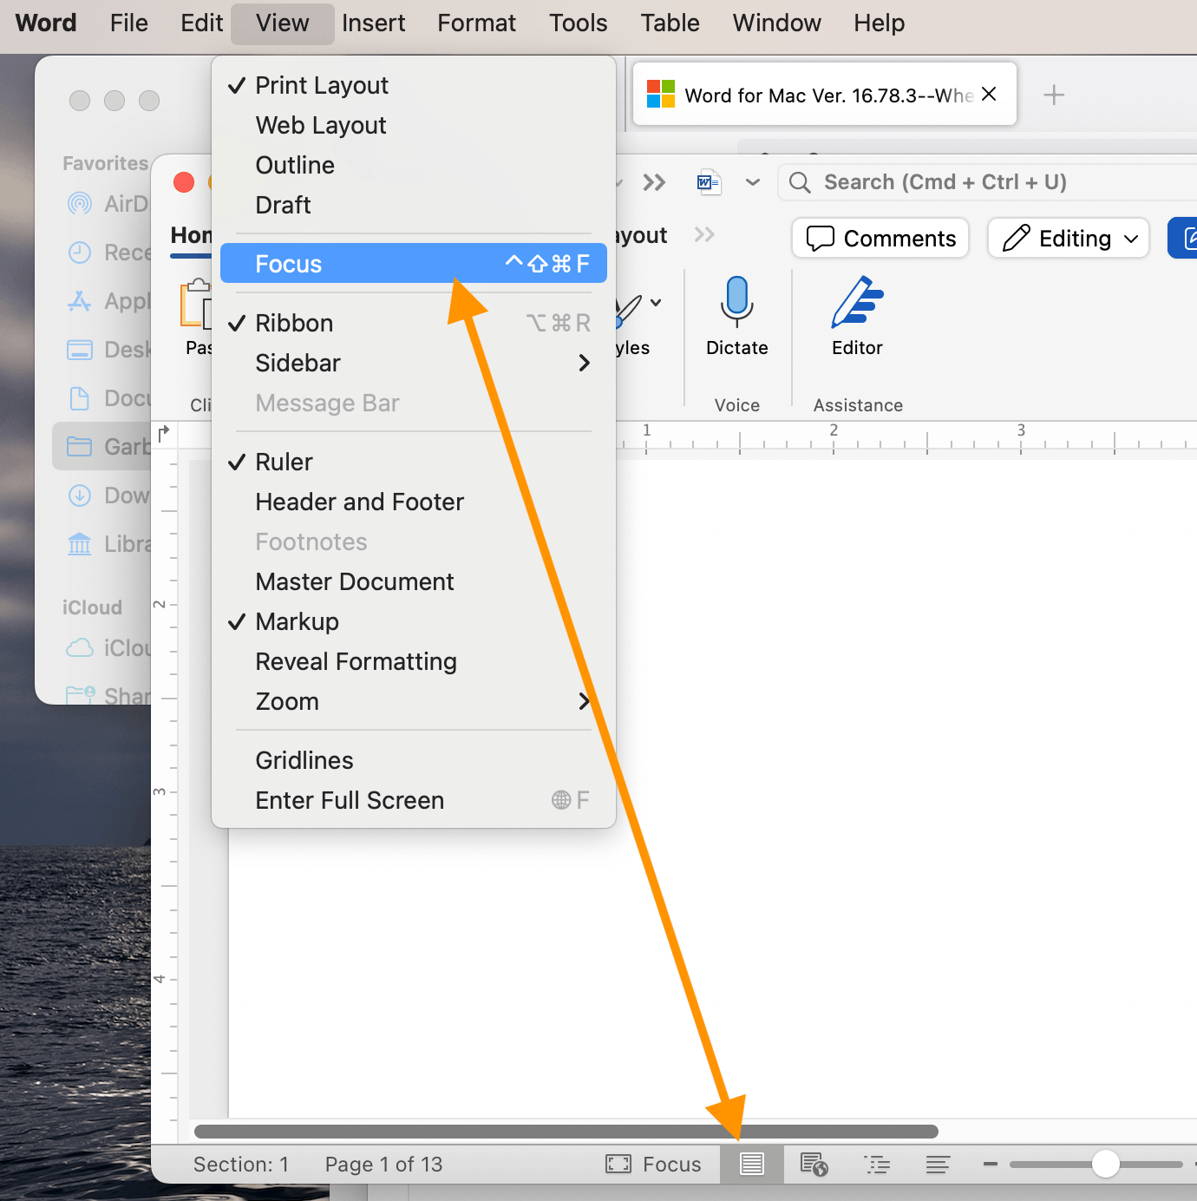Open Documents in the Finder sidebar
This screenshot has height=1201, width=1197.
108,398
